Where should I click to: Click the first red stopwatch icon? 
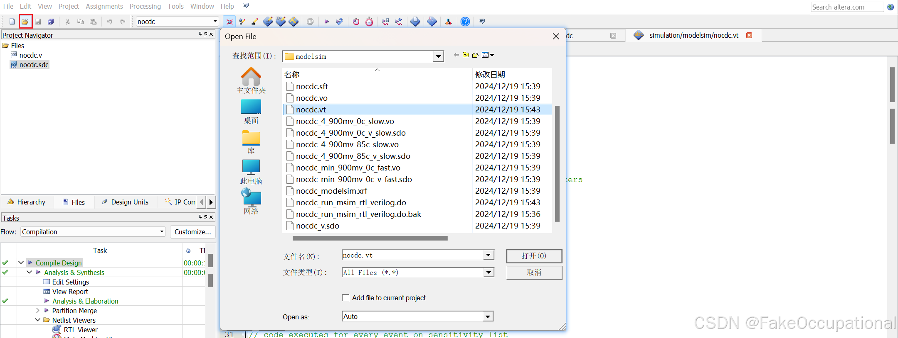pos(356,22)
